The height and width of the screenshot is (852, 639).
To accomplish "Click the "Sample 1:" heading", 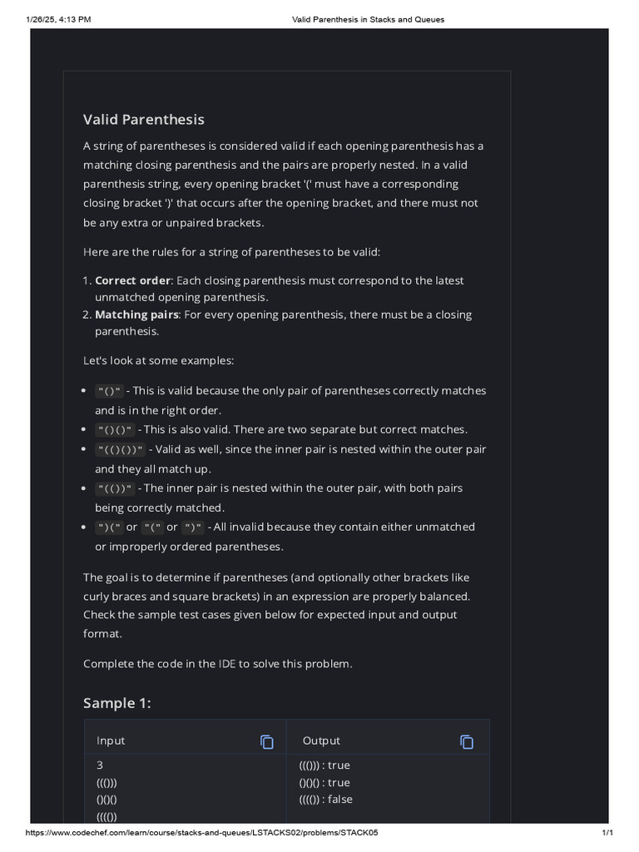I will tap(117, 703).
